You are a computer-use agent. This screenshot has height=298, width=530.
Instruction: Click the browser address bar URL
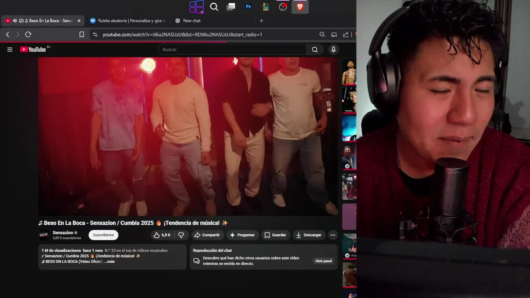point(182,35)
